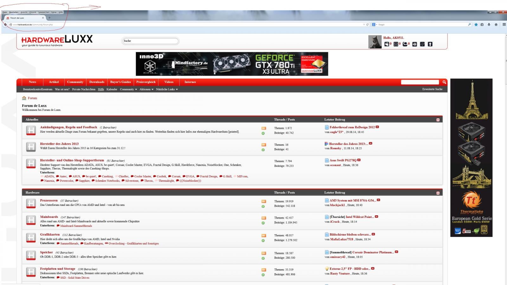Collapse the Hardware category section

438,193
